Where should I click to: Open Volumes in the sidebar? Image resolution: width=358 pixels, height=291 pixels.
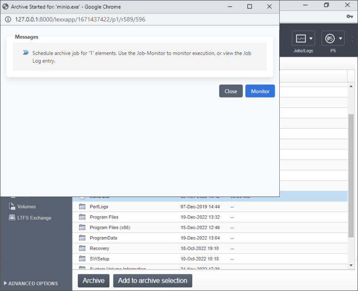coord(26,207)
